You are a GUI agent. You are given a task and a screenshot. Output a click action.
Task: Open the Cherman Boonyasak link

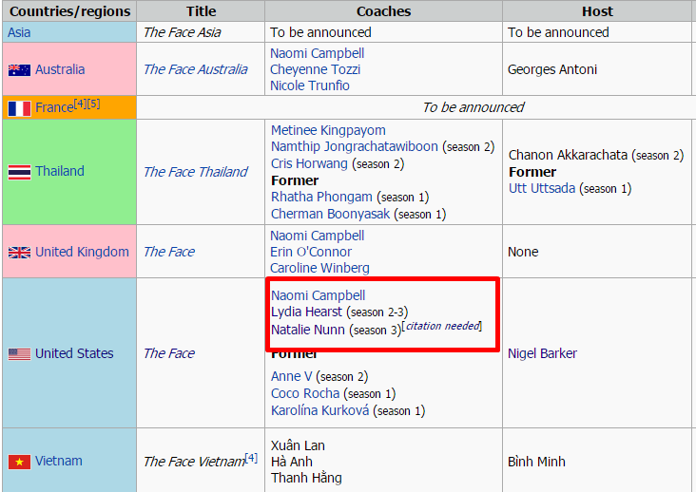pos(330,214)
